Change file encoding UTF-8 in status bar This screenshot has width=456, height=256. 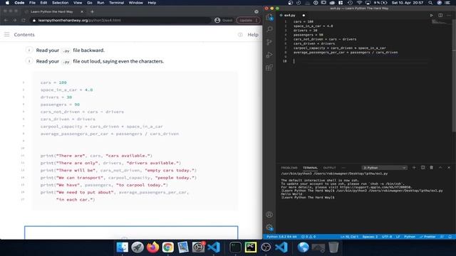(387, 237)
